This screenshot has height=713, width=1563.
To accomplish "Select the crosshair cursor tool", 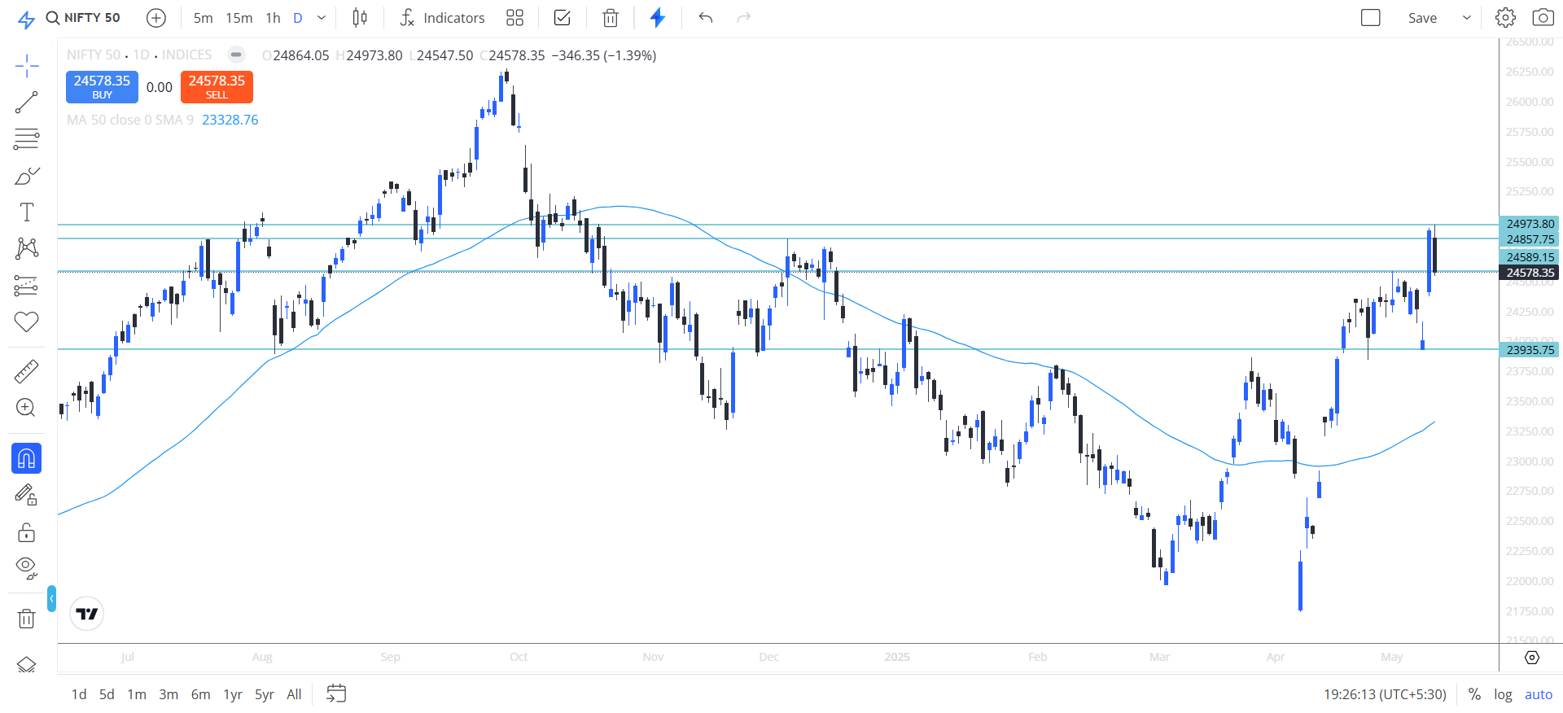I will pos(26,66).
